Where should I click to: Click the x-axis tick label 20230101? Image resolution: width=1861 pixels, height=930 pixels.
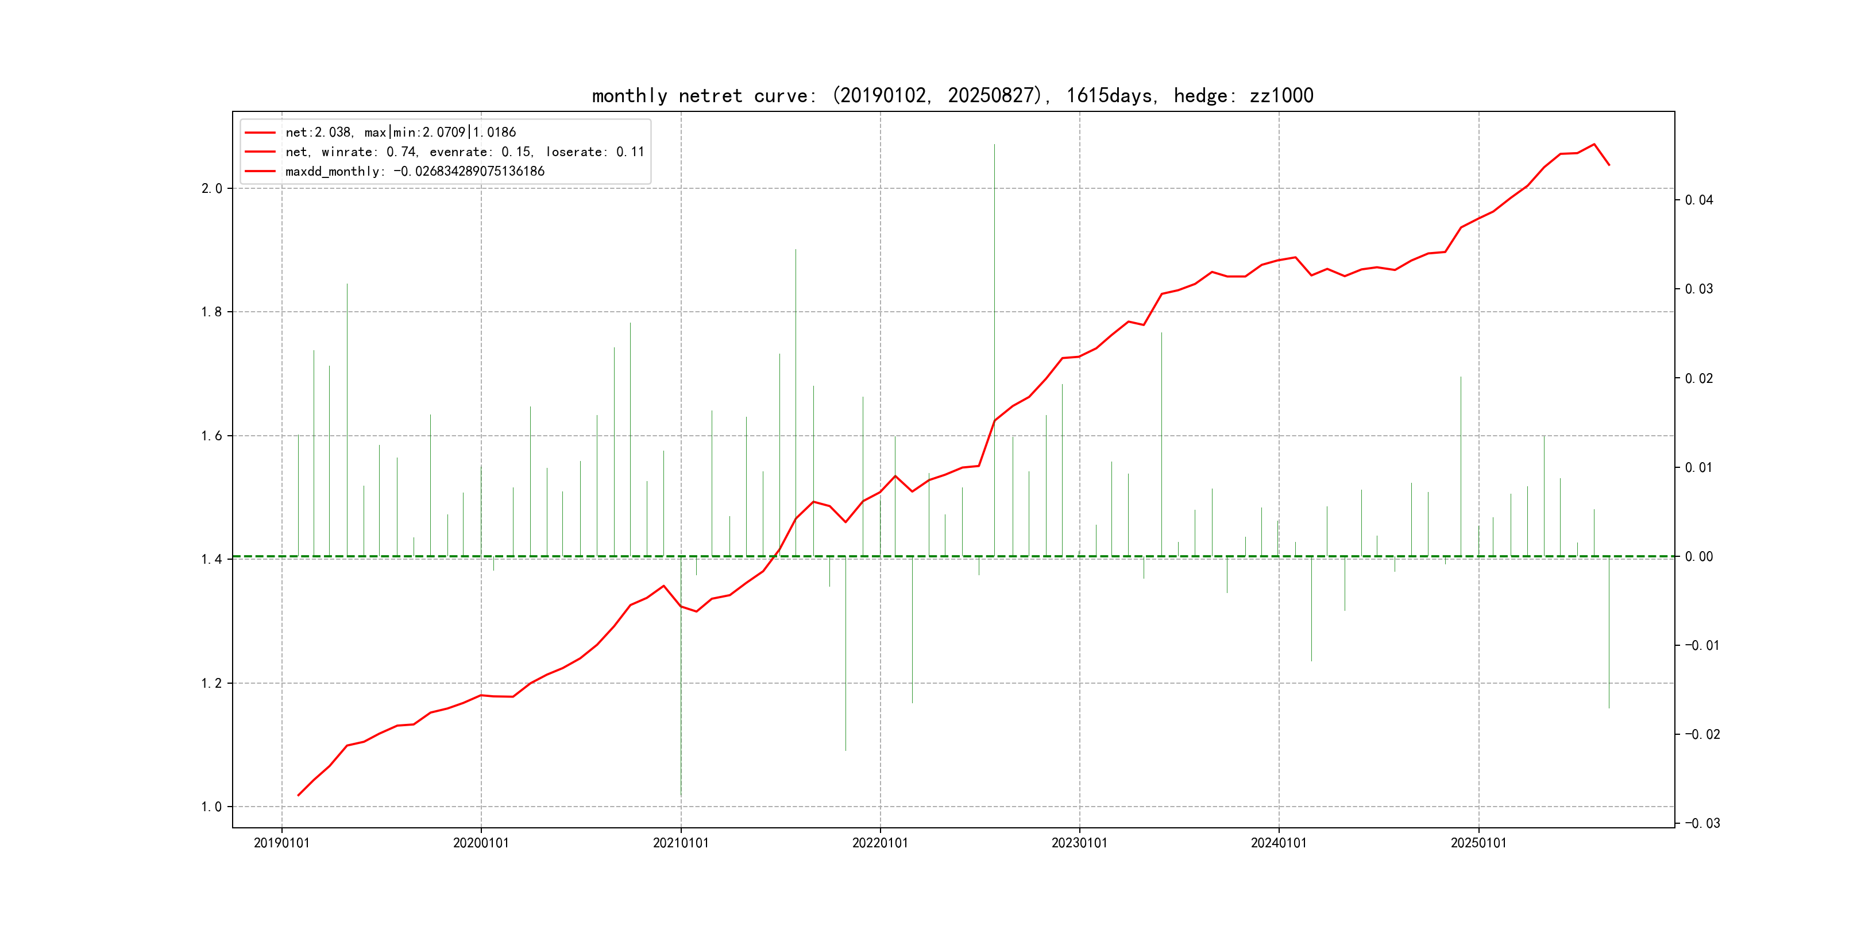(1079, 843)
